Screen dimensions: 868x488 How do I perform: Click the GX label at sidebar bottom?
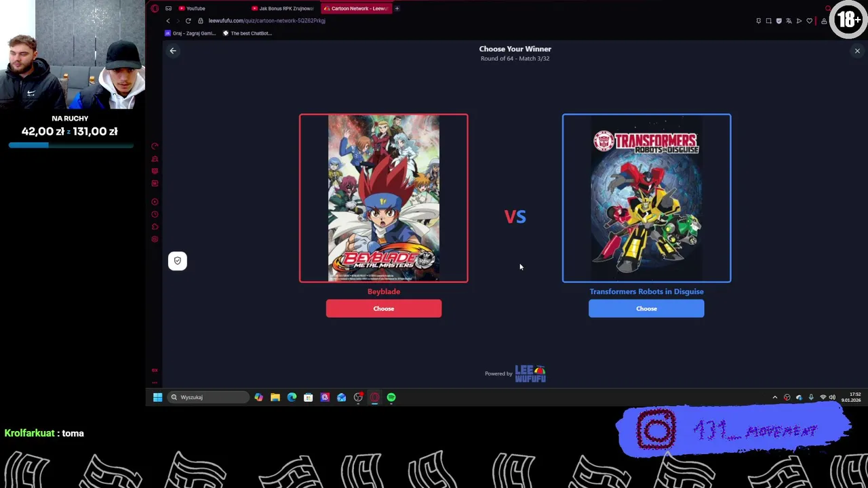click(155, 370)
